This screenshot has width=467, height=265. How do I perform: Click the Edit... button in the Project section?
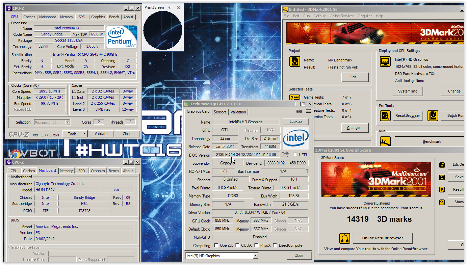[355, 77]
